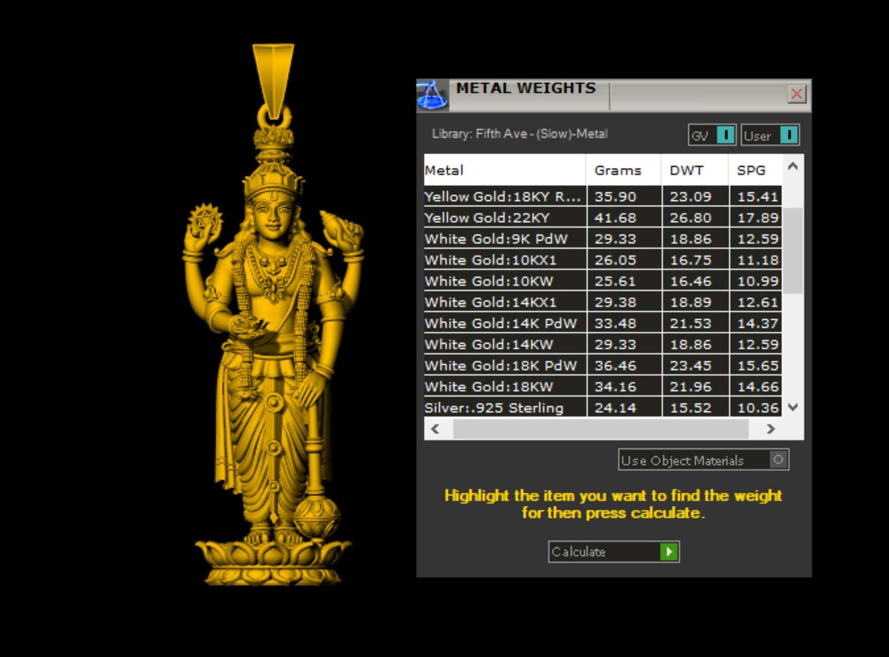The width and height of the screenshot is (889, 657).
Task: Toggle the User library switch
Action: click(x=788, y=135)
